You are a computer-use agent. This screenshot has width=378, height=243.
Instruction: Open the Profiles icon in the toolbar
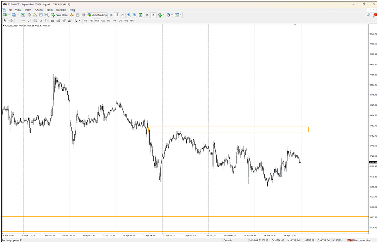coord(14,15)
